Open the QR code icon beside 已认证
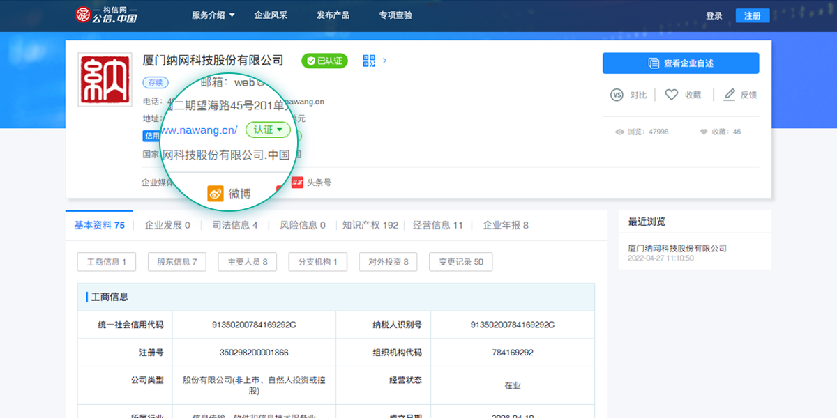Image resolution: width=837 pixels, height=418 pixels. click(x=370, y=61)
